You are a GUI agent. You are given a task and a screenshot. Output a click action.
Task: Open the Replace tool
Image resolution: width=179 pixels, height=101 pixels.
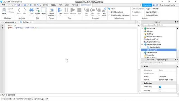pos(37,10)
